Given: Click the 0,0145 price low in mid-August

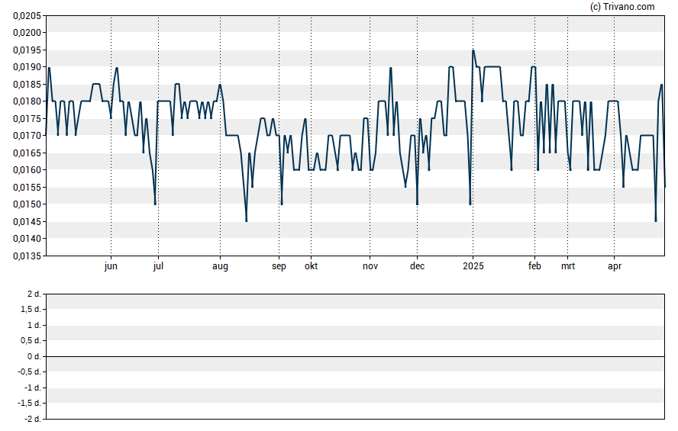Looking at the screenshot, I should [x=247, y=221].
